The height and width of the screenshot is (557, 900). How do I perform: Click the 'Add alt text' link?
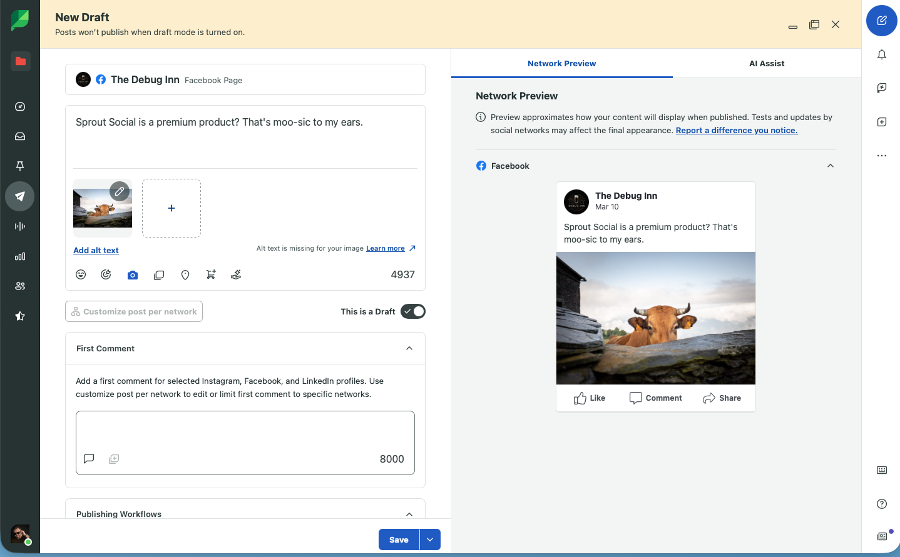click(96, 250)
